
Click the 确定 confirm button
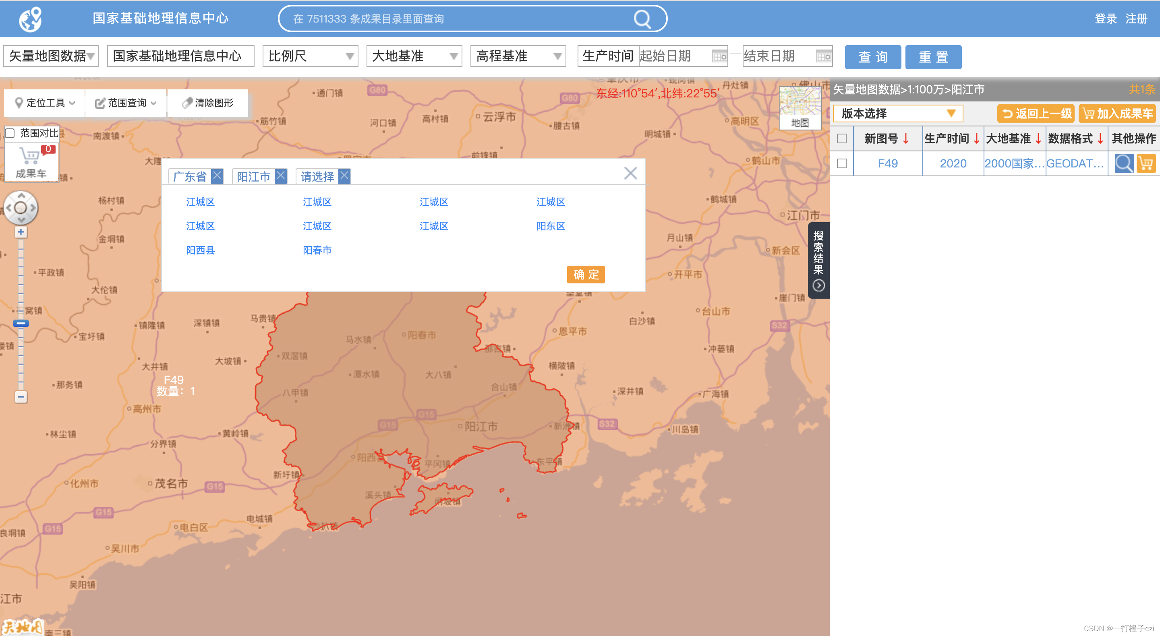point(585,274)
